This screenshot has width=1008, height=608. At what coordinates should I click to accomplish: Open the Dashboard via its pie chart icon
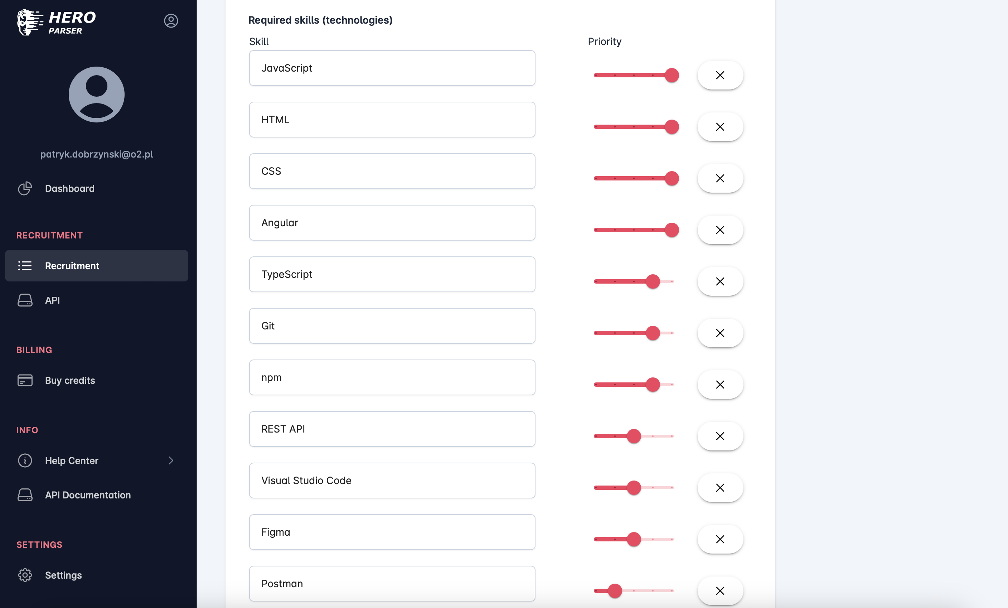click(x=25, y=188)
